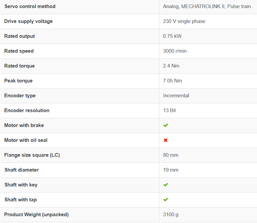Click the Incremental encoder value
This screenshot has width=257, height=223.
click(x=176, y=96)
